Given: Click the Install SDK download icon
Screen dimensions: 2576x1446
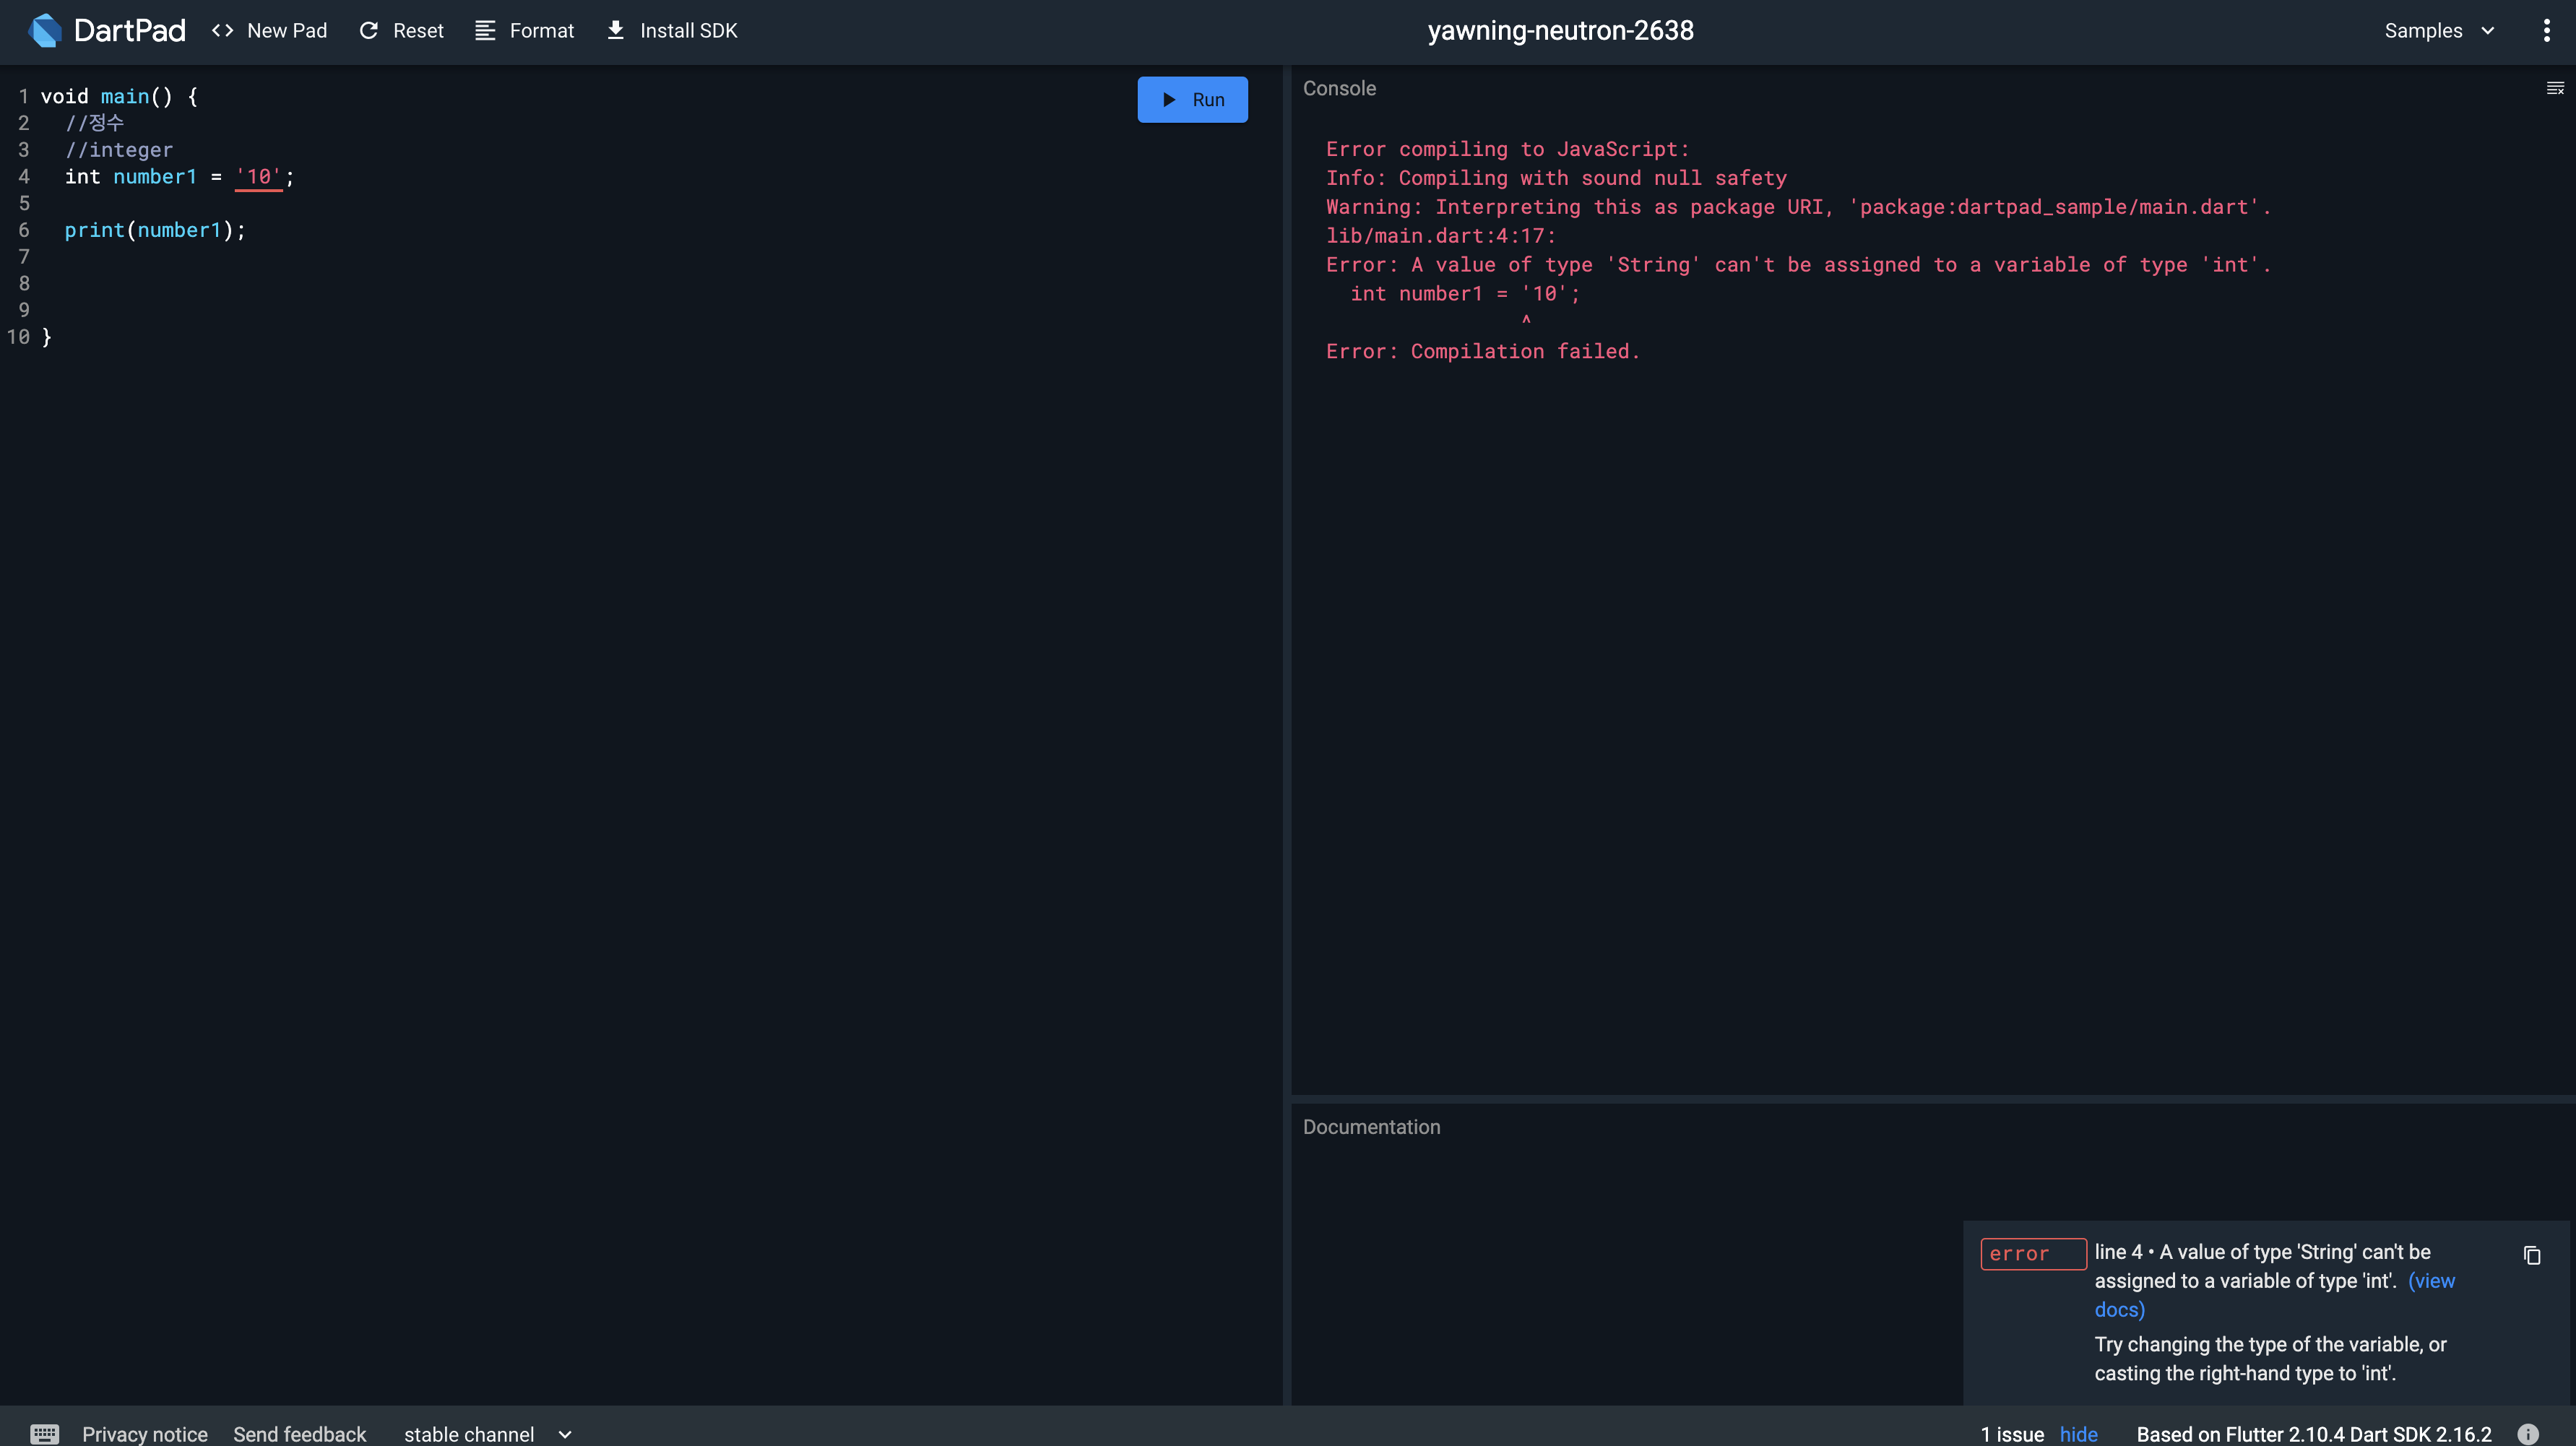Looking at the screenshot, I should (616, 30).
